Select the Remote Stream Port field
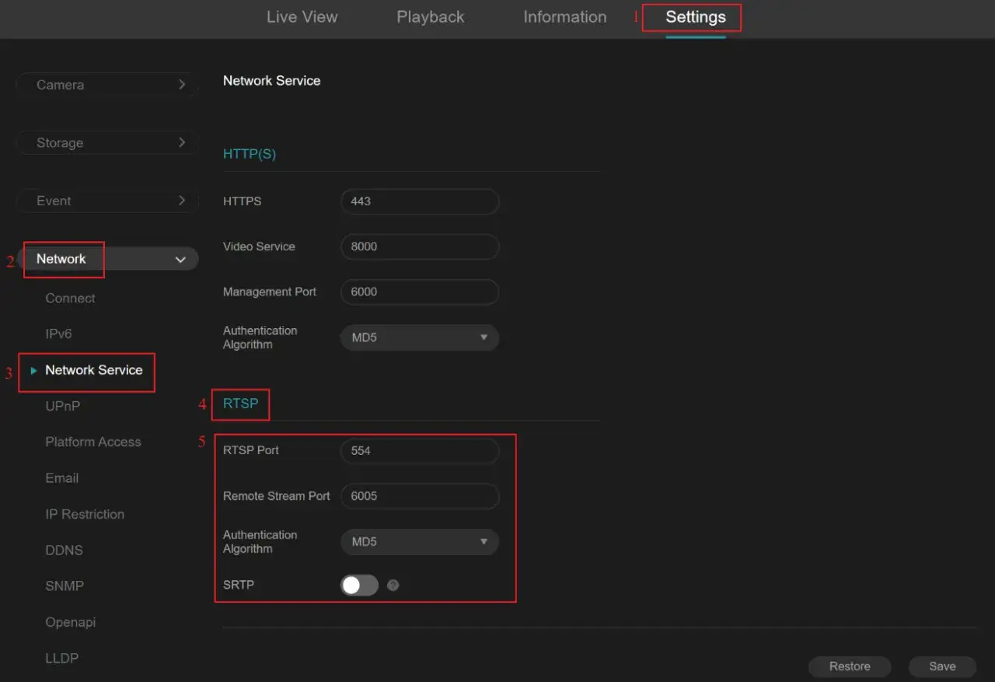This screenshot has width=995, height=682. [x=419, y=496]
